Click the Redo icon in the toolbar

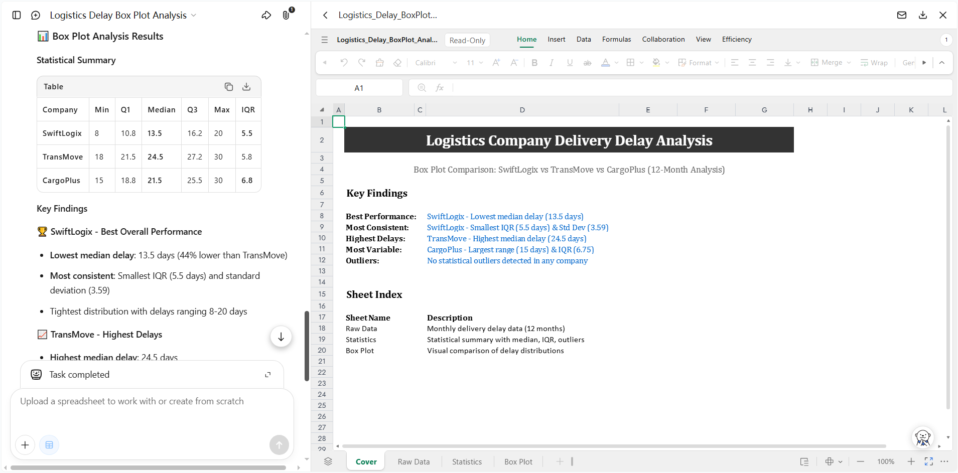(362, 63)
